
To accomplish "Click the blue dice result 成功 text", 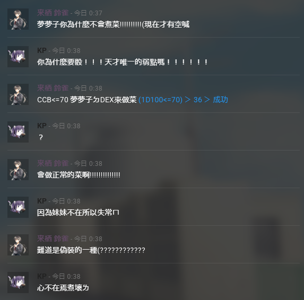I will tap(220, 100).
